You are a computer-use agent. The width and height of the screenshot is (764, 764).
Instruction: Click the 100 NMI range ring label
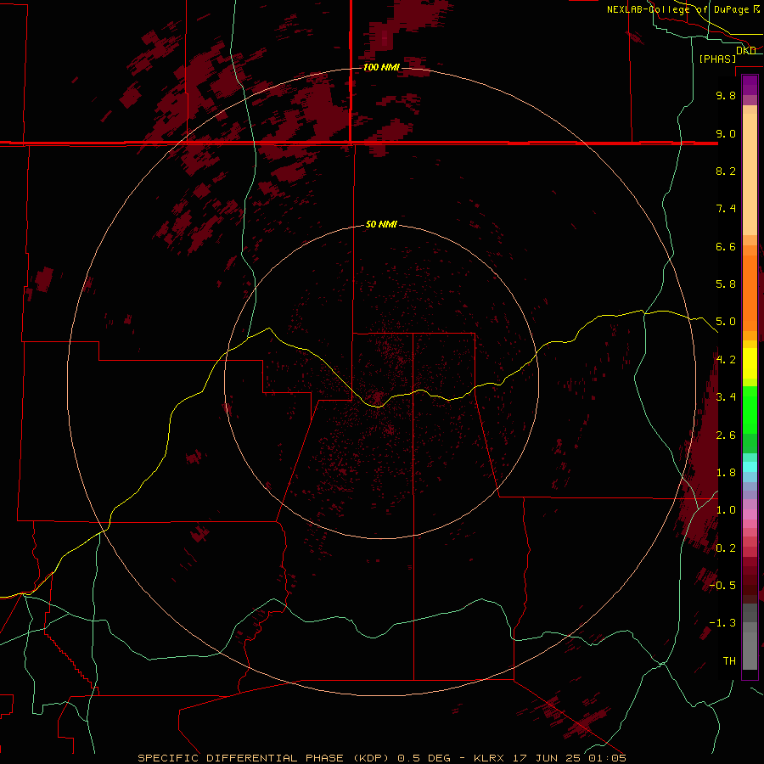click(x=381, y=67)
